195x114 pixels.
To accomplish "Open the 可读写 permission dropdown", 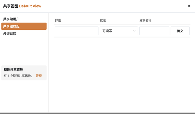I will pos(119,31).
